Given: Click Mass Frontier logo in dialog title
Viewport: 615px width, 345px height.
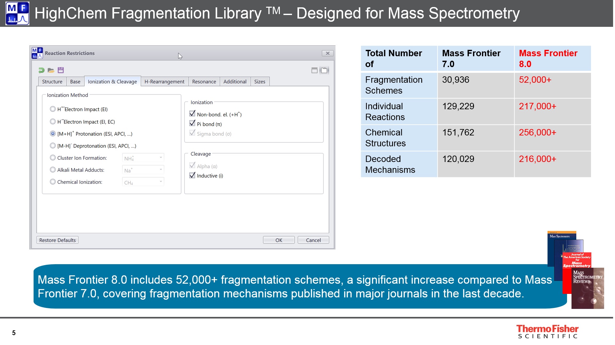Looking at the screenshot, I should tap(37, 53).
